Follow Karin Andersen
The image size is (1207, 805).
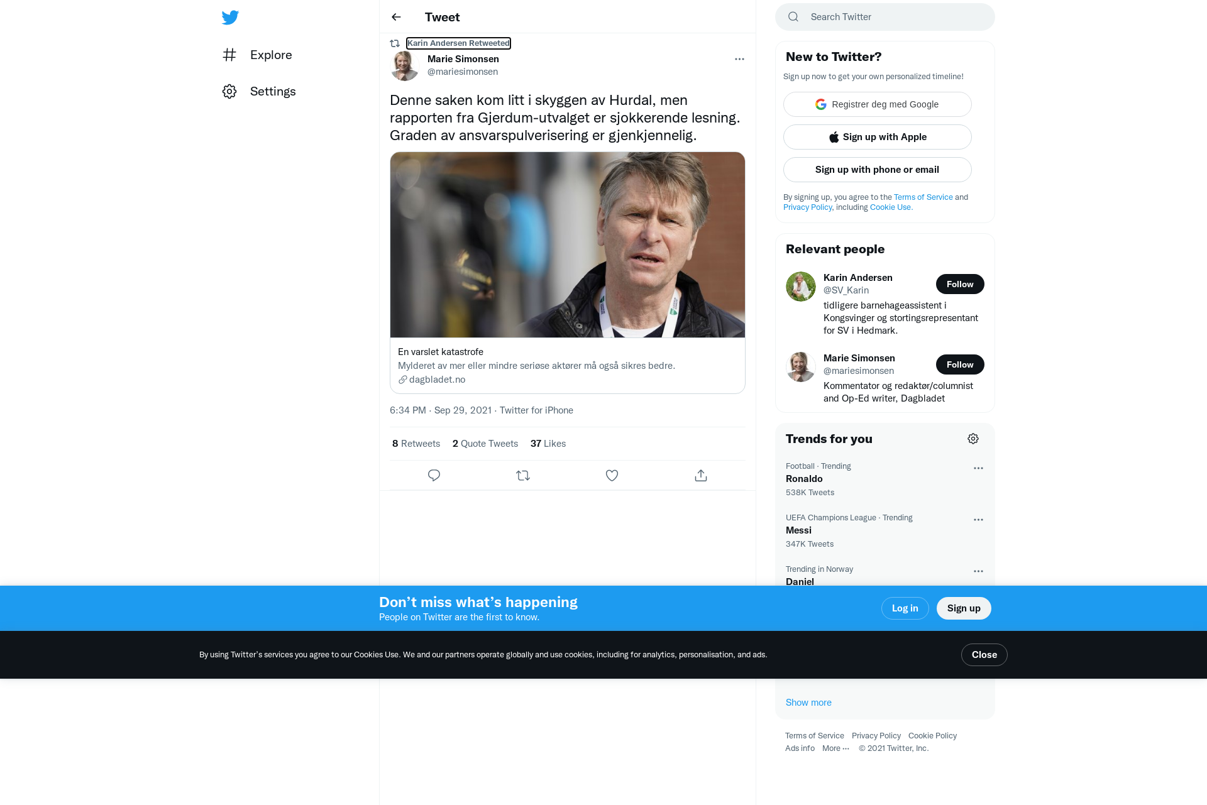960,284
